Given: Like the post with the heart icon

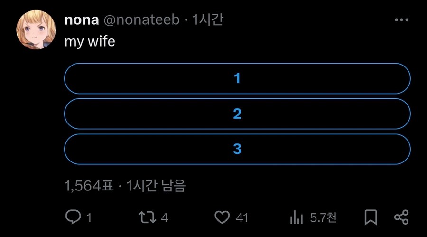Looking at the screenshot, I should (x=222, y=218).
